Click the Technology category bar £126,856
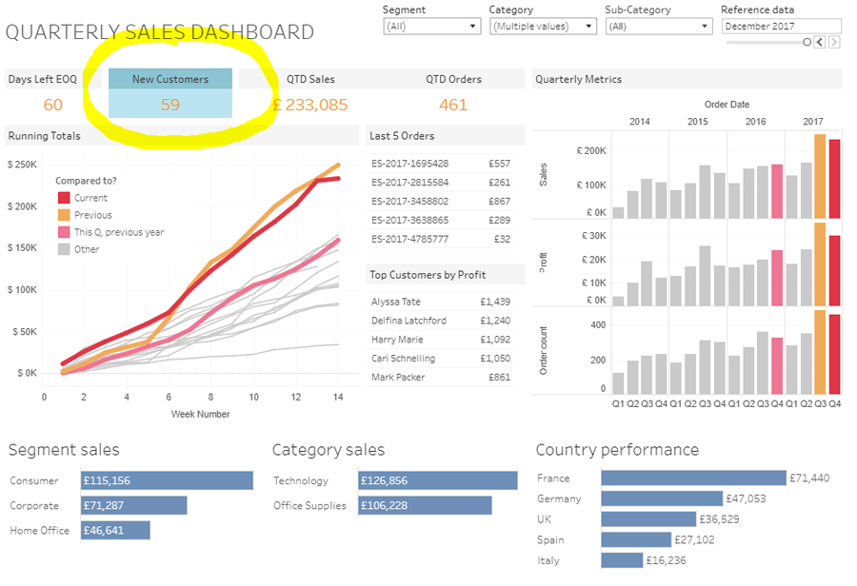This screenshot has height=586, width=857. point(438,480)
